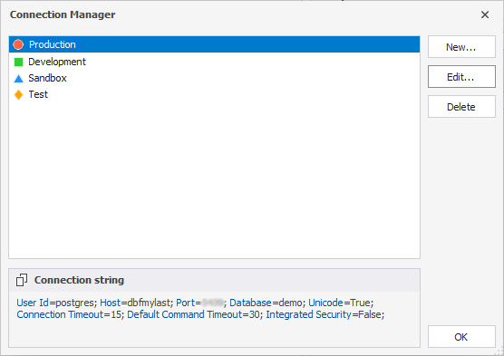Click the red circle Production icon
504x356 pixels.
point(18,44)
